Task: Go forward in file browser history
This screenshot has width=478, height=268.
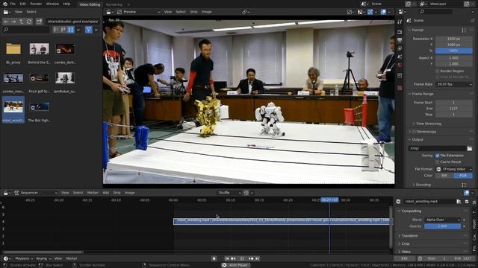Action: tap(13, 22)
